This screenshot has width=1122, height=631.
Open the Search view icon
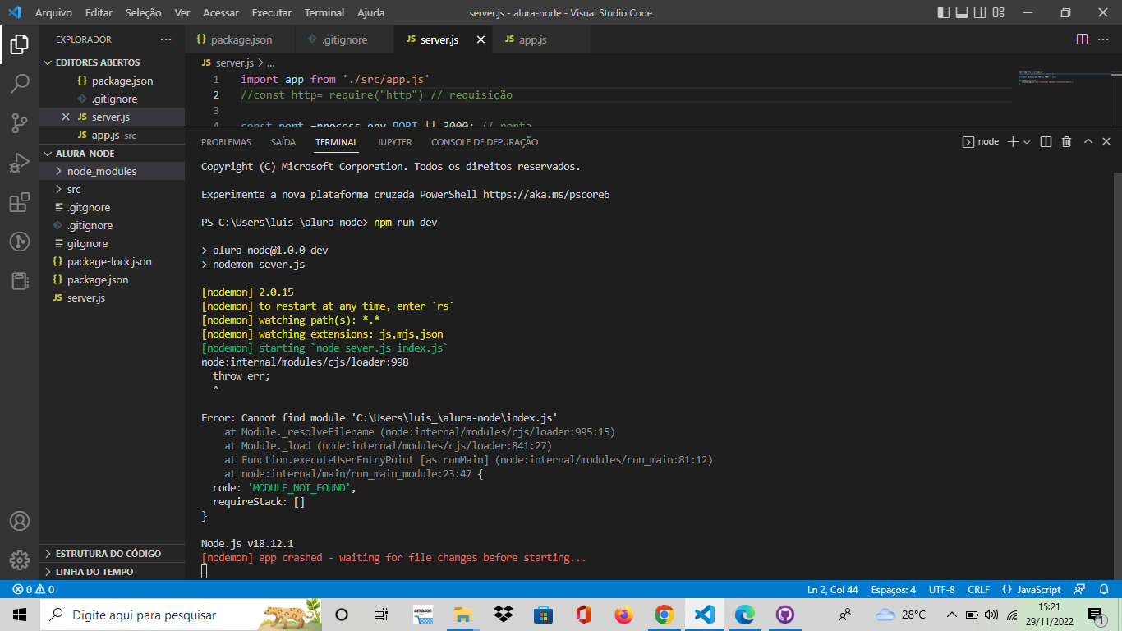20,84
